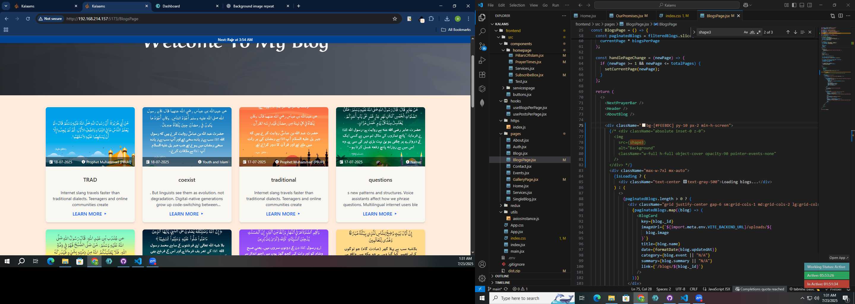
Task: Open the Extensions view in activity bar
Action: coord(482,75)
